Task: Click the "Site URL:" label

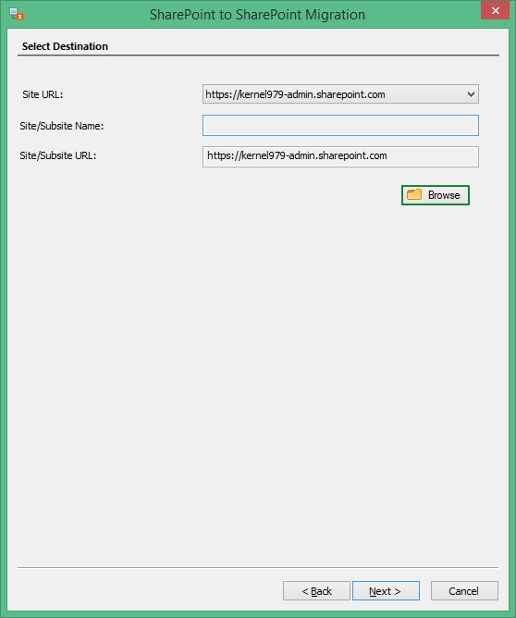Action: [43, 94]
